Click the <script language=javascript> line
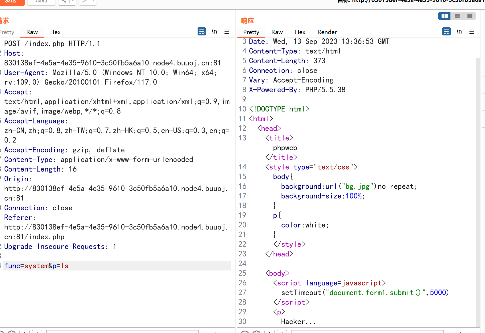 pyautogui.click(x=329, y=283)
